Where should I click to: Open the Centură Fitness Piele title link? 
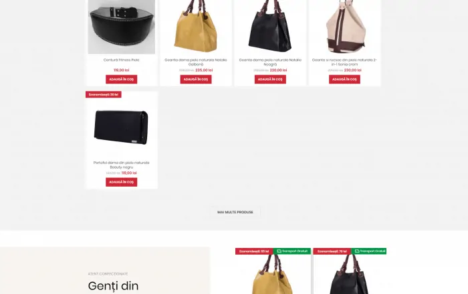click(122, 60)
